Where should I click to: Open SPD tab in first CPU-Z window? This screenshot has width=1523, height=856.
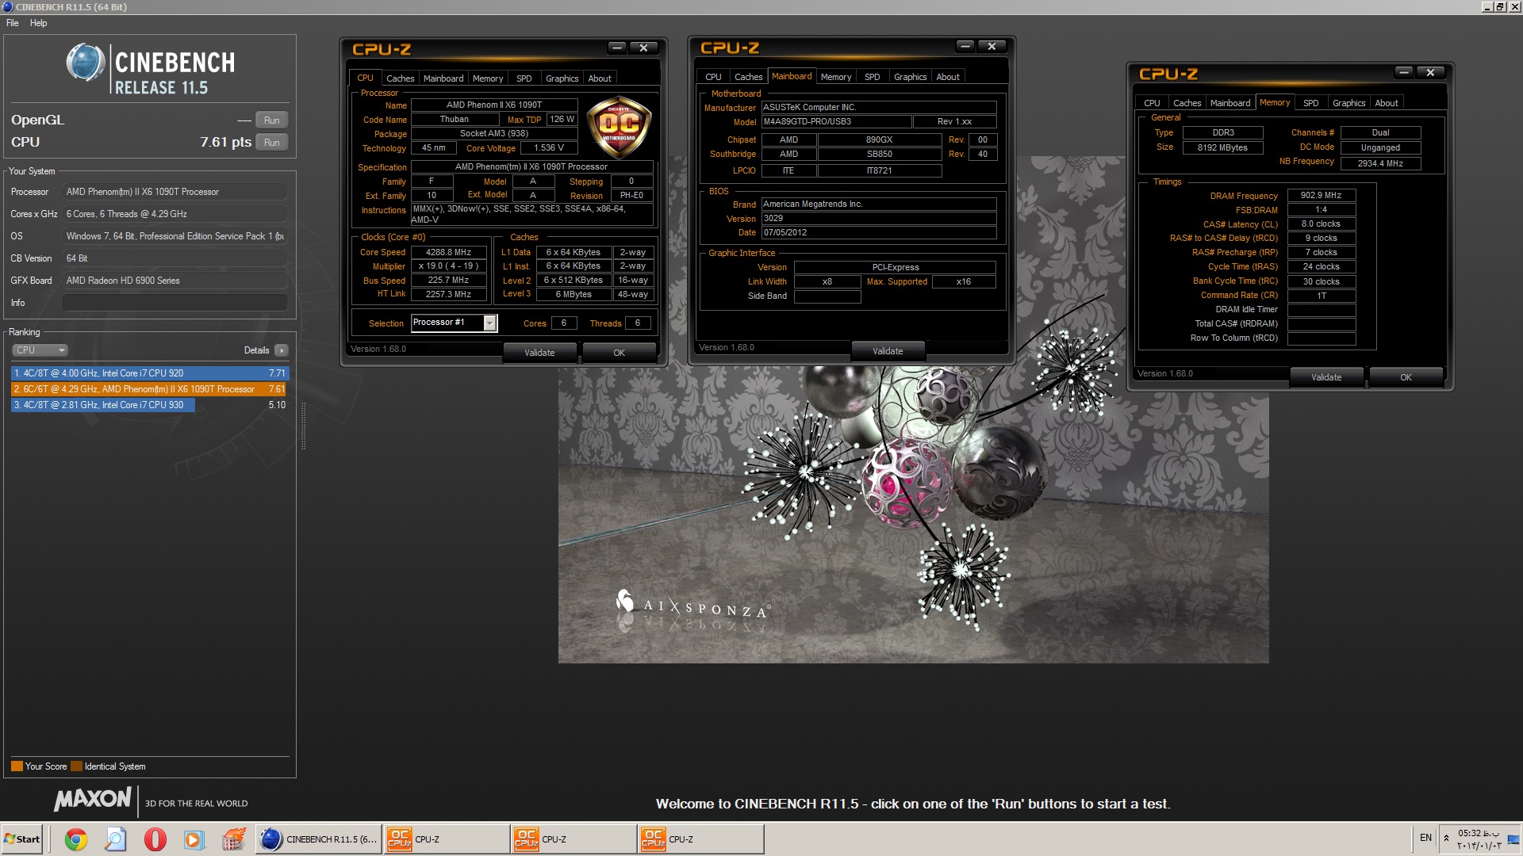(x=524, y=78)
